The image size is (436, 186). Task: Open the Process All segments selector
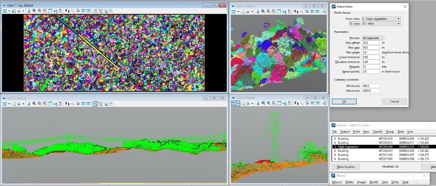[373, 38]
